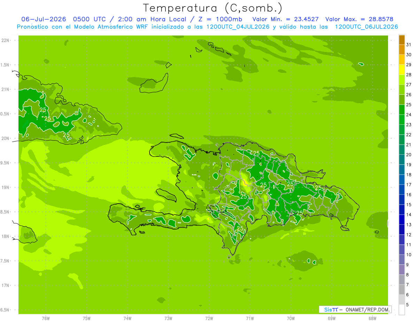Click the '71W' longitude label
The width and height of the screenshot is (418, 323).
tap(250, 318)
